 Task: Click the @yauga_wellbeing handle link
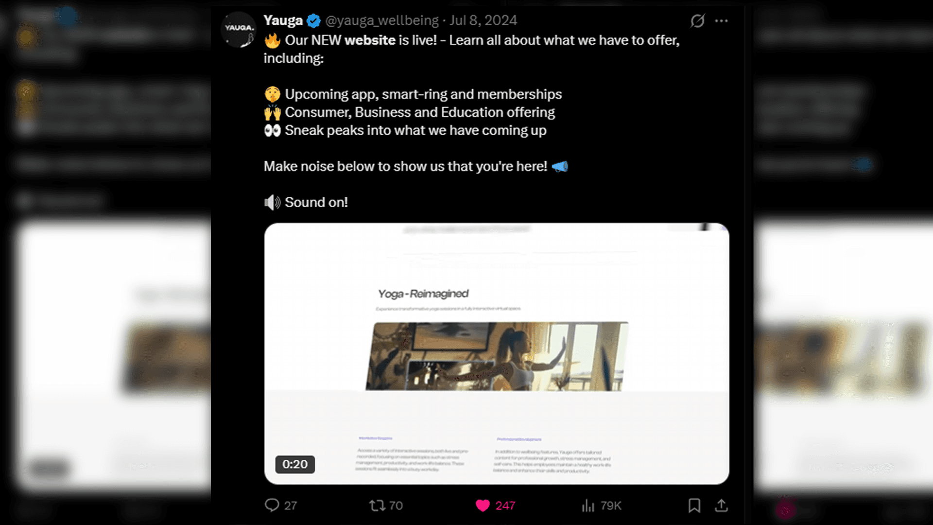(382, 21)
